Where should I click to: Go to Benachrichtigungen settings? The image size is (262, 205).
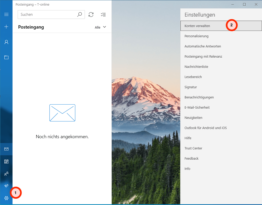199,97
